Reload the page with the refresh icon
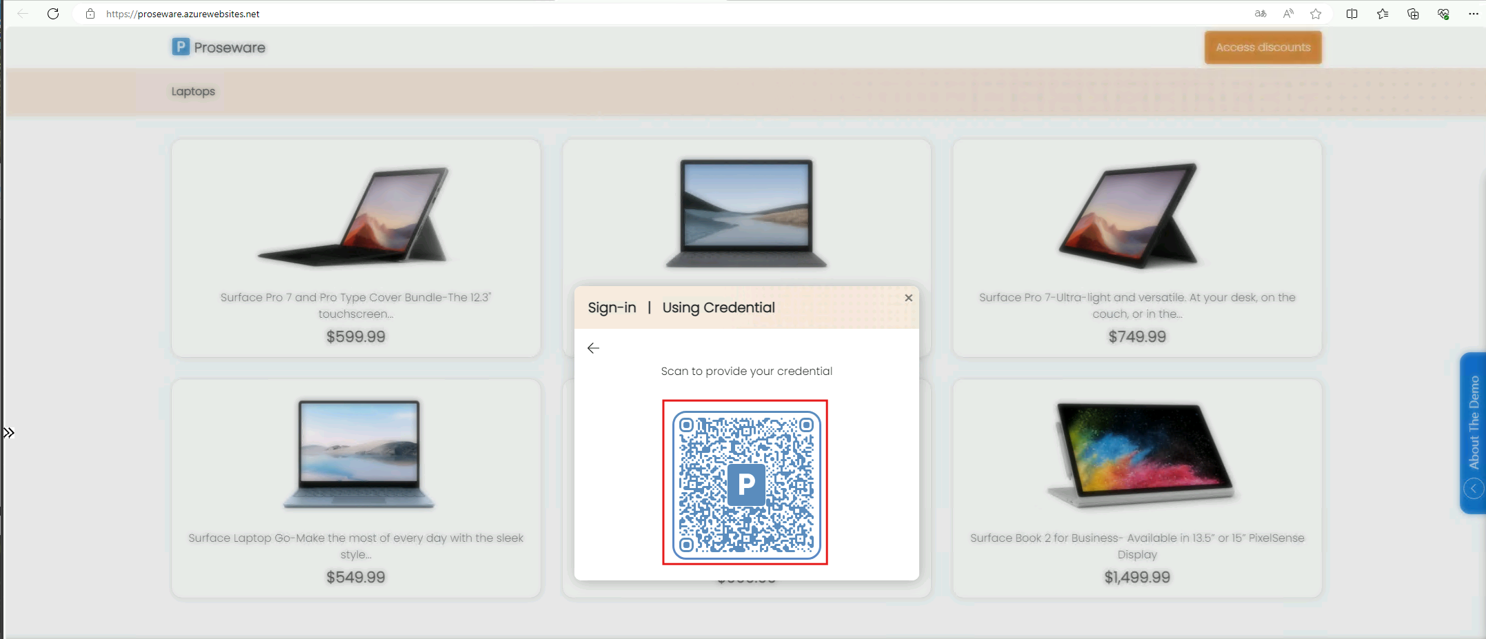This screenshot has width=1486, height=639. [53, 14]
